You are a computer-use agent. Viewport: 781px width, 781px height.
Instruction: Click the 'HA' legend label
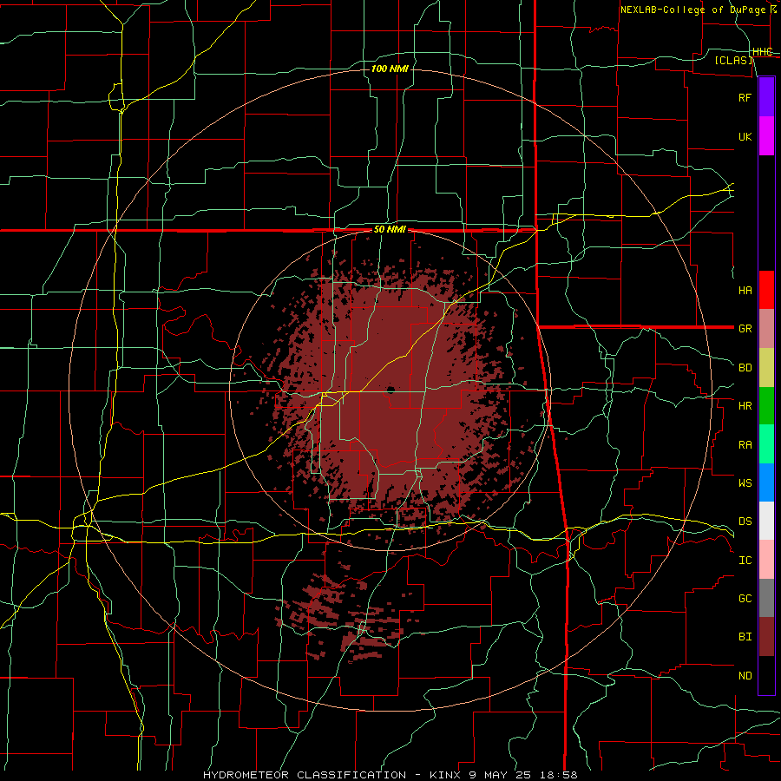tap(745, 290)
